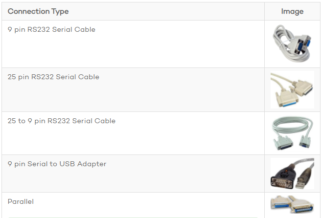Click the right connector in the Parallel image
The image size is (322, 218).
point(305,207)
